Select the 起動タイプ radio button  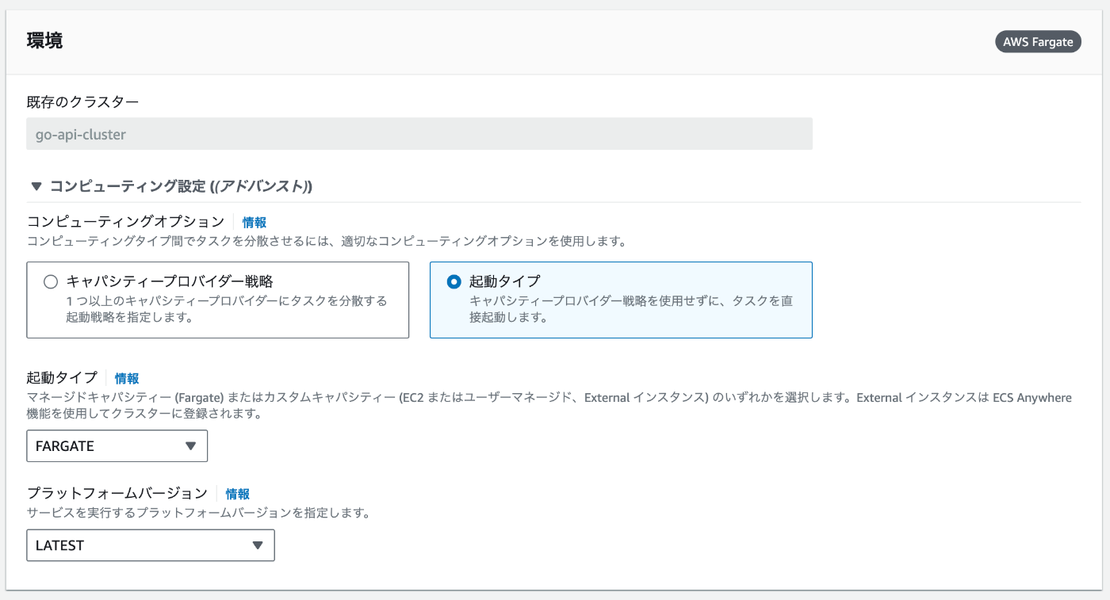point(454,281)
